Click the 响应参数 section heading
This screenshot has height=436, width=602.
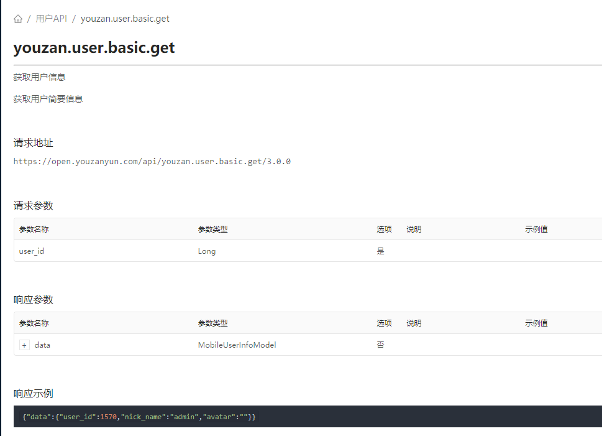point(34,300)
